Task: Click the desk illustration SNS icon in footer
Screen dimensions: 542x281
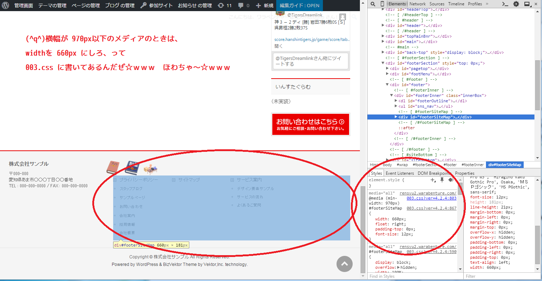Action: (x=150, y=169)
